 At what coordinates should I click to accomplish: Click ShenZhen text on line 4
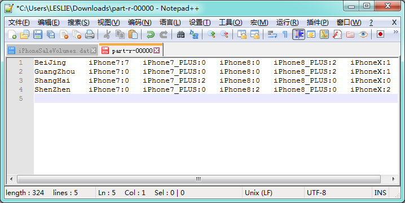(52, 89)
